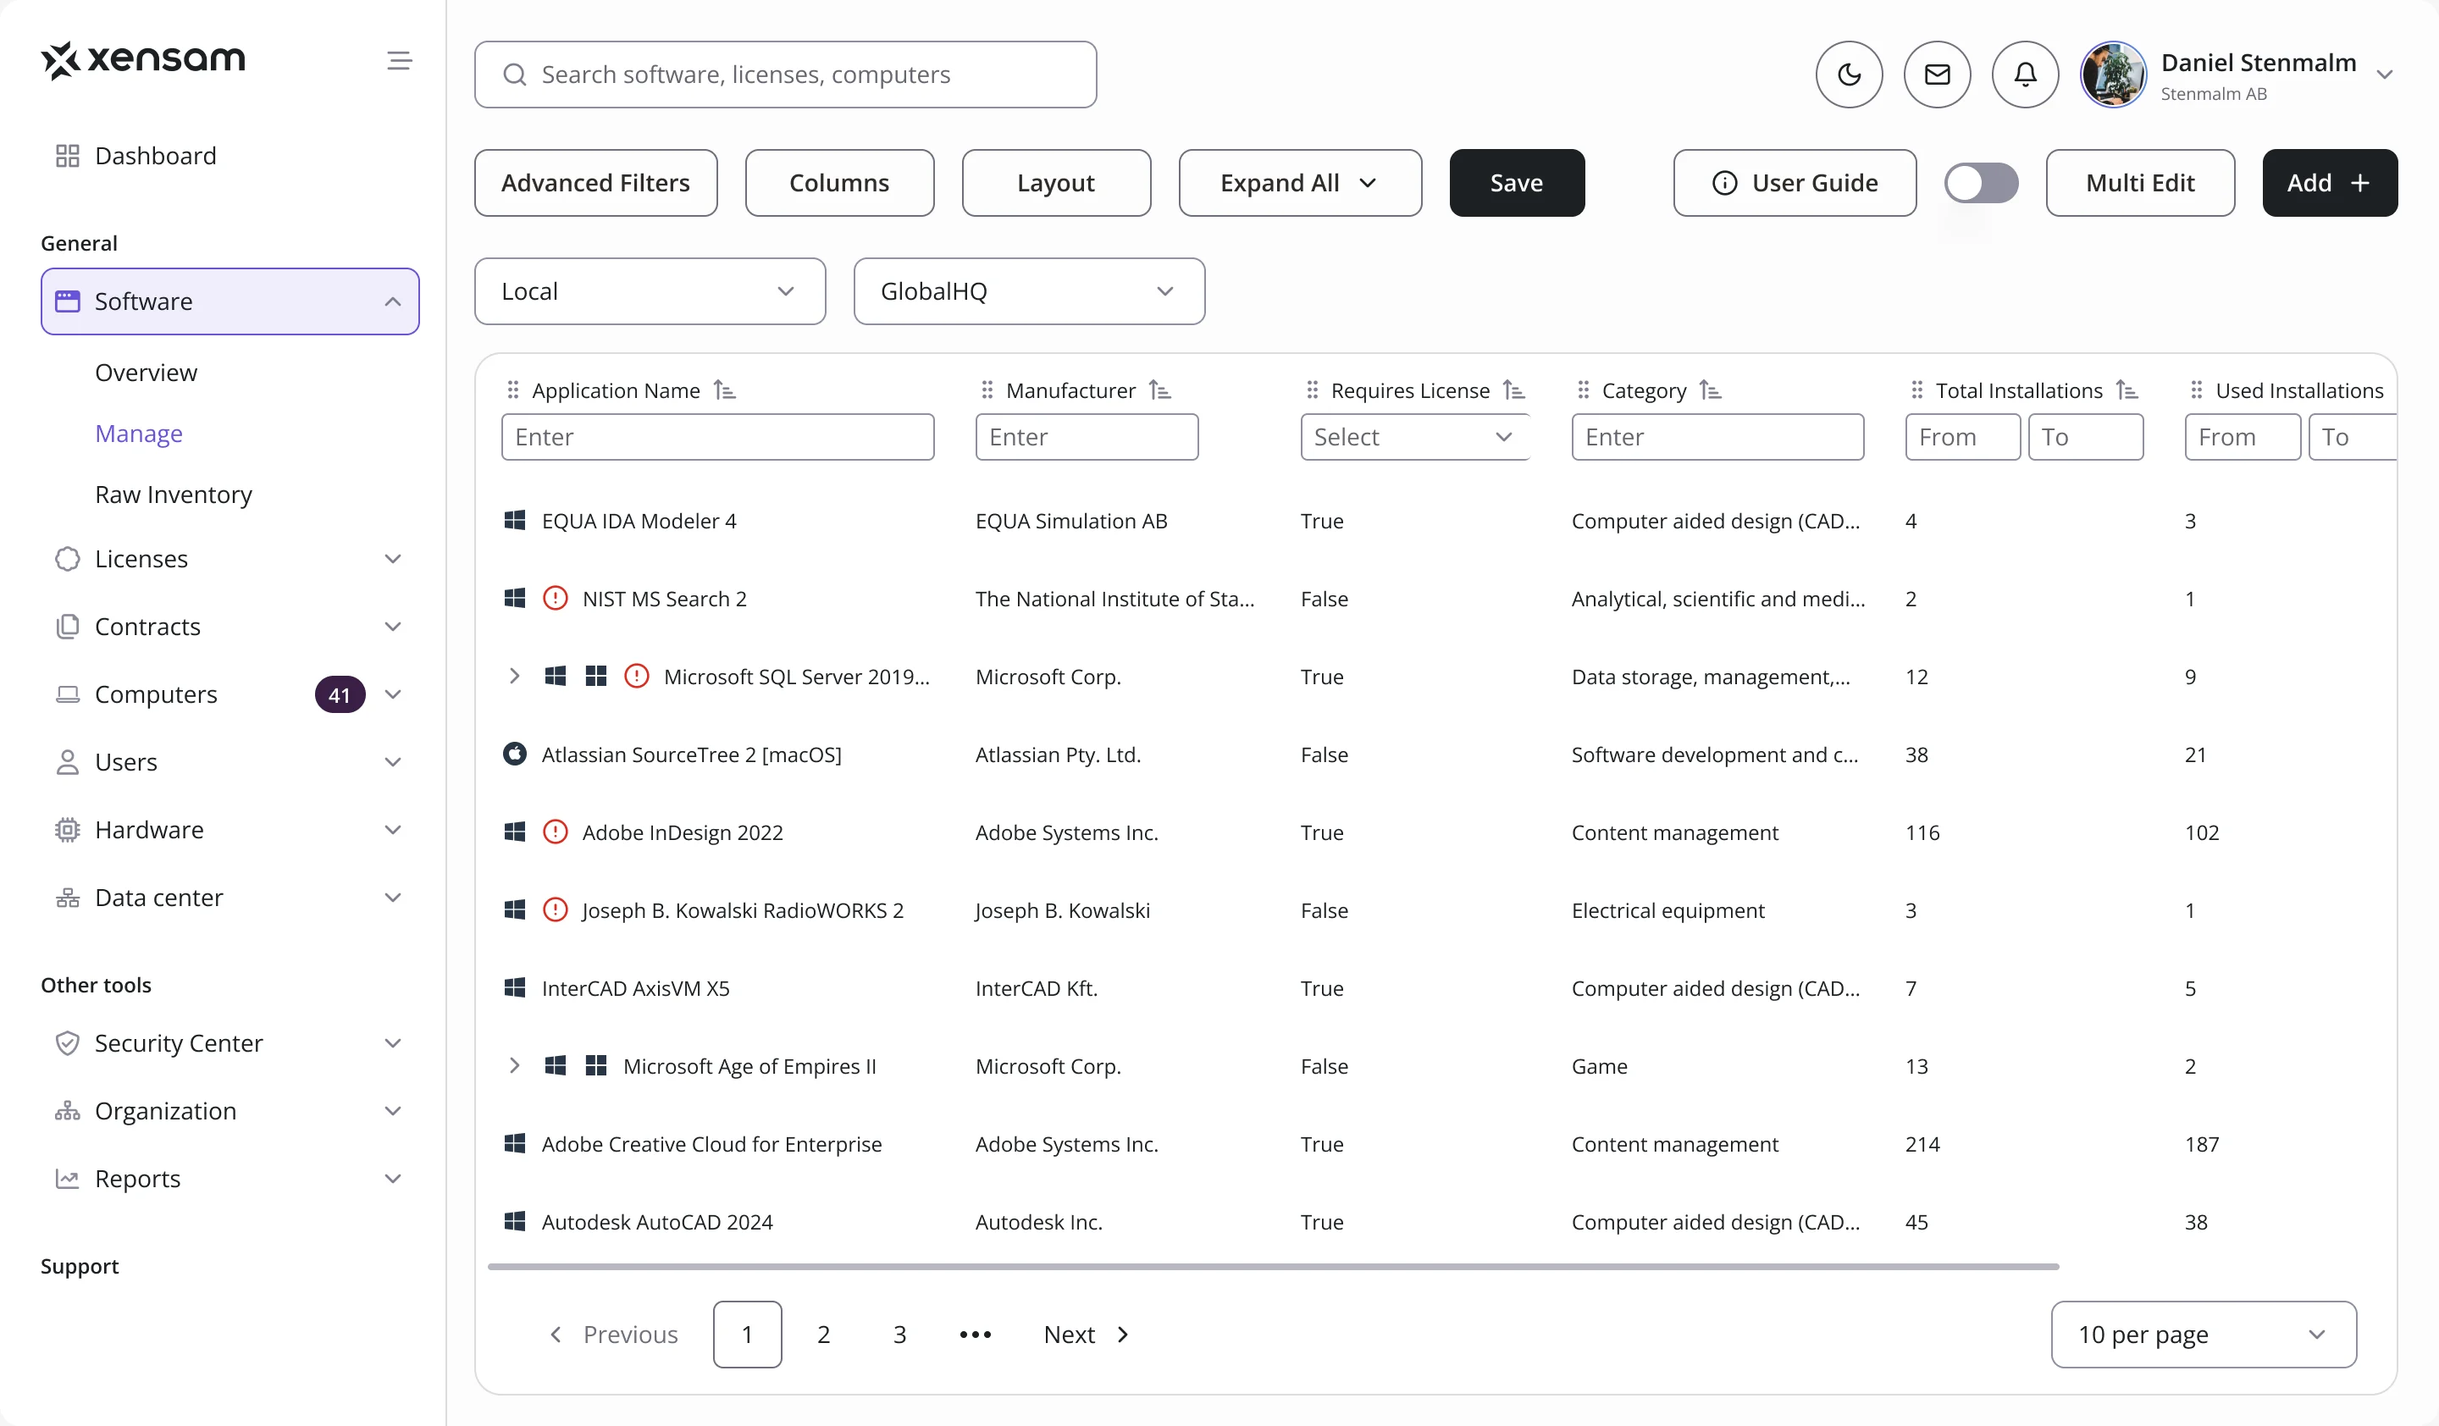Click Multi Edit button
Image resolution: width=2439 pixels, height=1426 pixels.
tap(2141, 183)
